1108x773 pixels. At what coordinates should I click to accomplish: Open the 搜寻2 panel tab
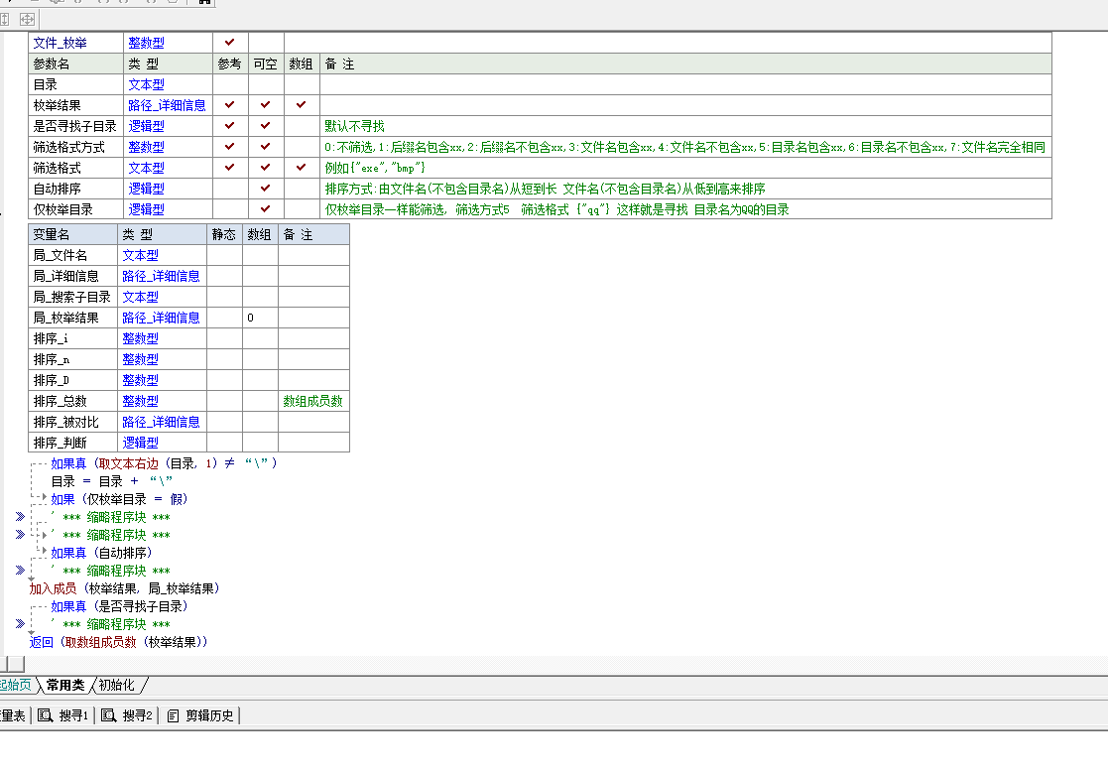click(x=127, y=715)
